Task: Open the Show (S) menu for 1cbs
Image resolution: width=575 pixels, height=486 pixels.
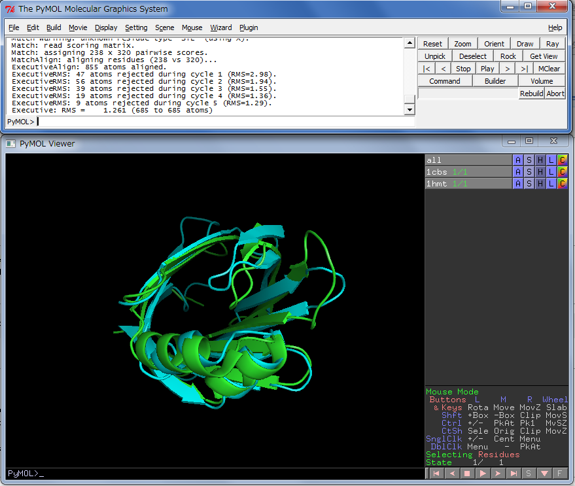Action: (x=529, y=172)
